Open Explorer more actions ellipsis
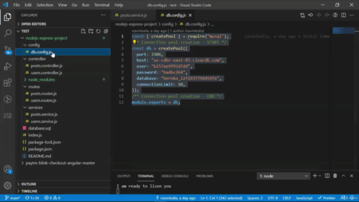The width and height of the screenshot is (359, 202). pos(103,15)
